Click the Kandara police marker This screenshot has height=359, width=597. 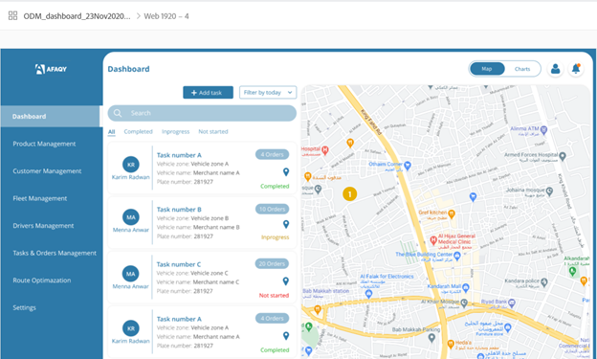[543, 282]
